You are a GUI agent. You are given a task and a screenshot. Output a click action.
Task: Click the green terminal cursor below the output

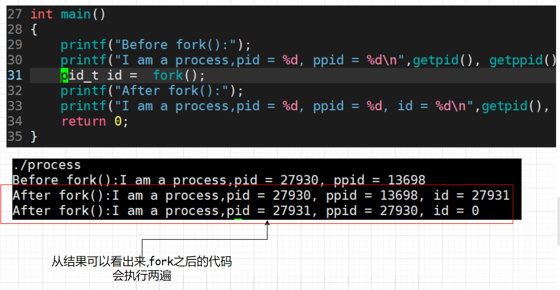tap(238, 219)
